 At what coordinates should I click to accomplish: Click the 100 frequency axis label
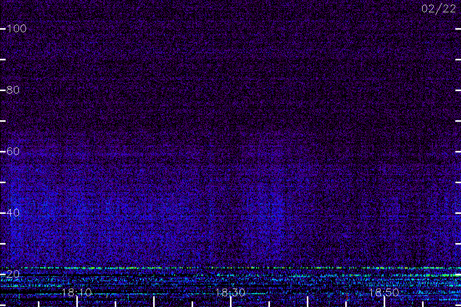click(16, 29)
